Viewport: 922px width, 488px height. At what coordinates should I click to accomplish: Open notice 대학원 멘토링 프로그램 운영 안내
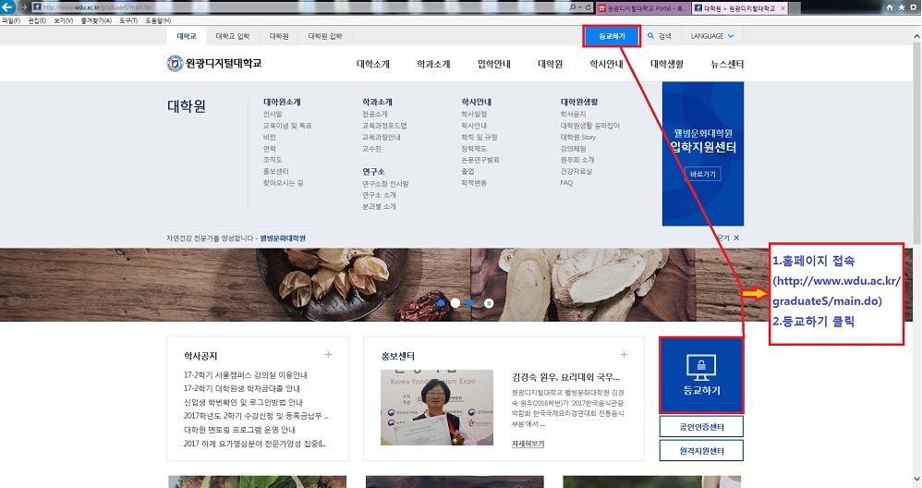[239, 429]
